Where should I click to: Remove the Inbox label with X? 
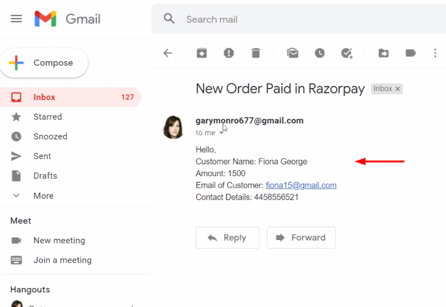click(397, 89)
